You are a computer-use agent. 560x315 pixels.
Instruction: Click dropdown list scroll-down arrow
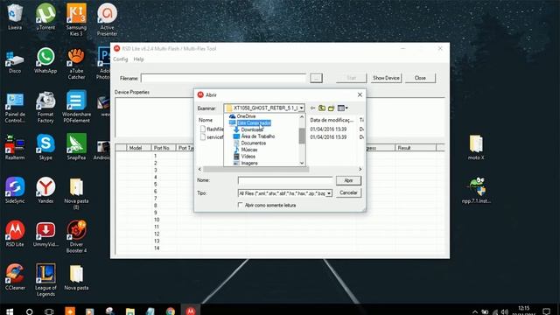click(x=302, y=164)
